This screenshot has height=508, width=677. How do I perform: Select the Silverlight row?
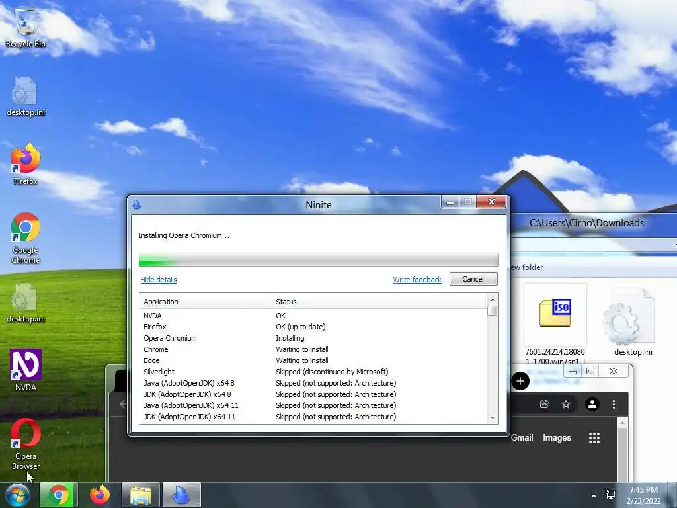(x=313, y=372)
